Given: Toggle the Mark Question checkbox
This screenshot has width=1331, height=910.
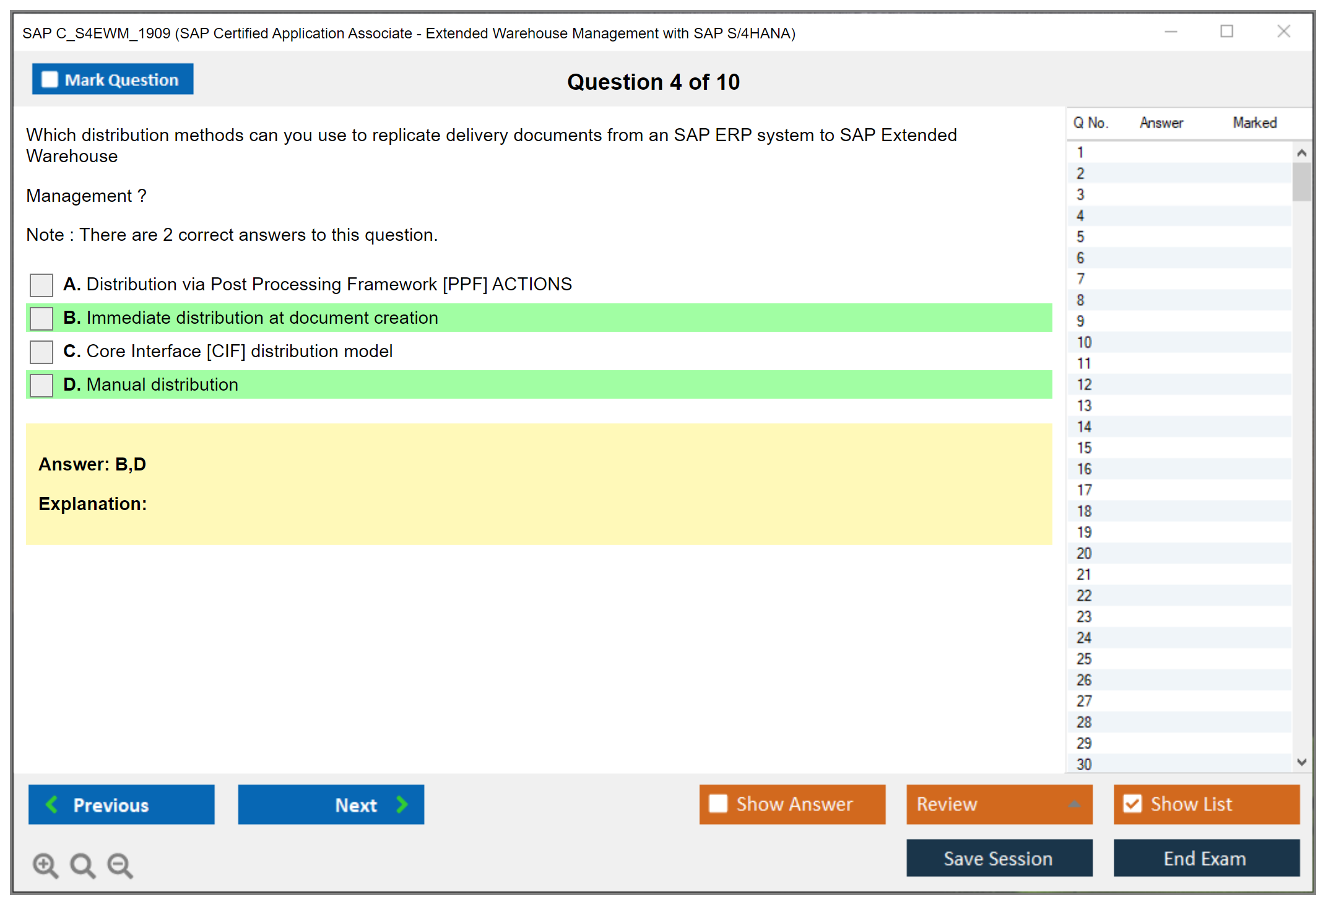Looking at the screenshot, I should pyautogui.click(x=50, y=79).
